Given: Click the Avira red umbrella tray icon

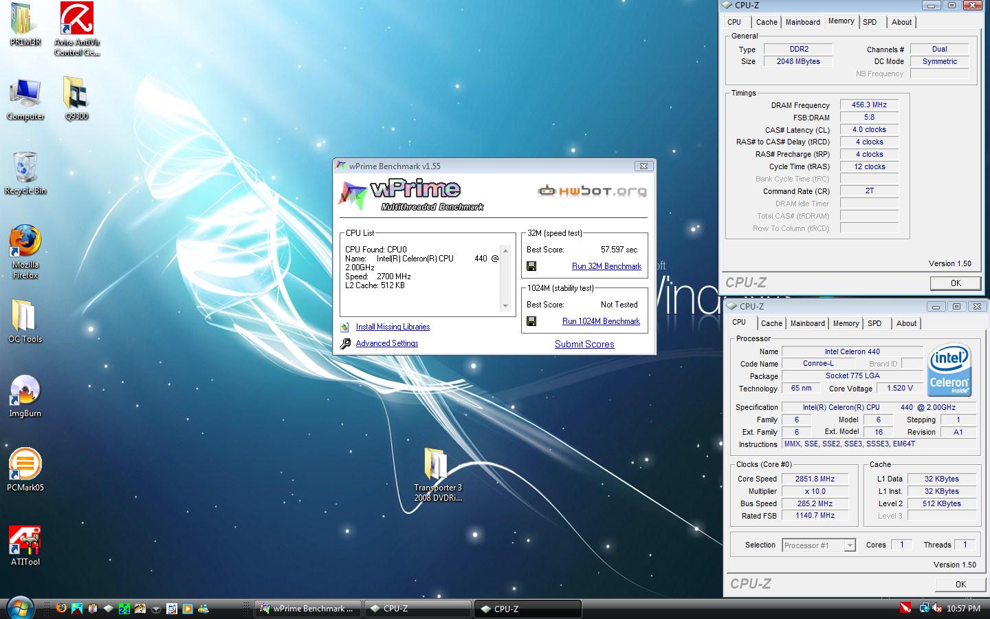Looking at the screenshot, I should click(905, 608).
